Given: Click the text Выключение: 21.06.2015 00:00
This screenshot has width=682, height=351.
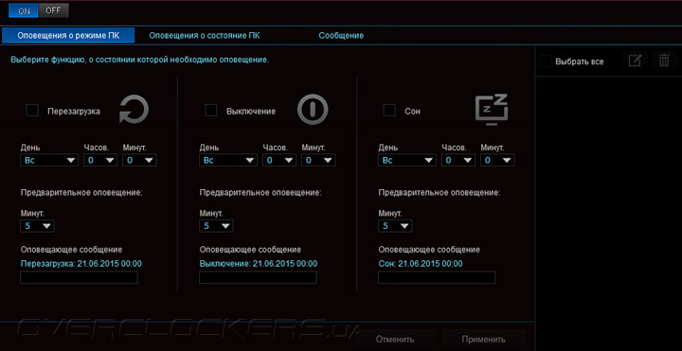Looking at the screenshot, I should pos(259,264).
